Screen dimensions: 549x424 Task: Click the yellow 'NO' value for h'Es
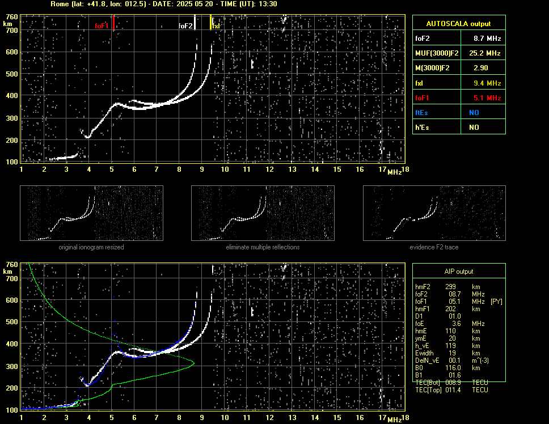pos(474,128)
